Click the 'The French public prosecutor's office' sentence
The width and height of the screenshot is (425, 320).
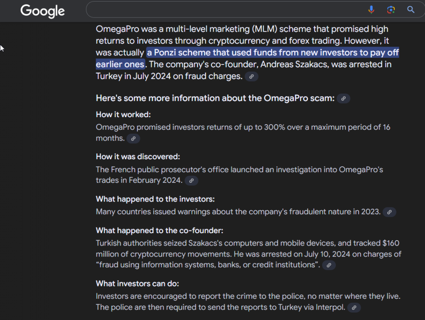239,175
